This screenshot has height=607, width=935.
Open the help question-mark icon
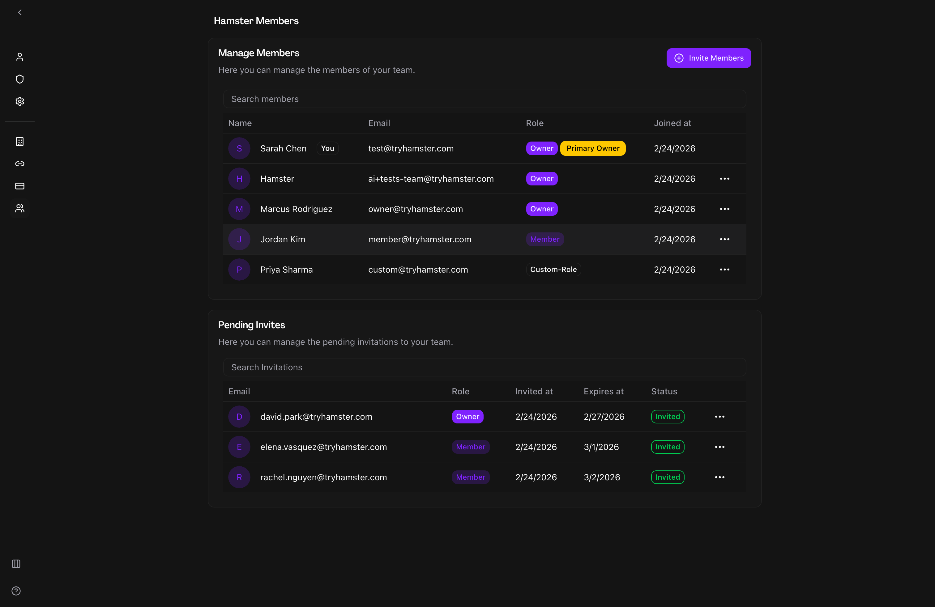click(16, 591)
